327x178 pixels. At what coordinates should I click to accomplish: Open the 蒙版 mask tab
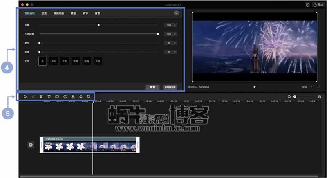pos(73,13)
